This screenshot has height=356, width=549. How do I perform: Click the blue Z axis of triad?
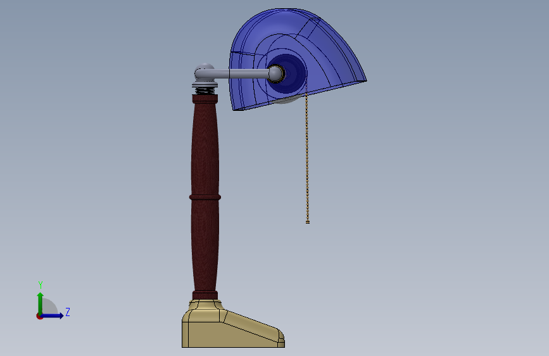pyautogui.click(x=52, y=315)
